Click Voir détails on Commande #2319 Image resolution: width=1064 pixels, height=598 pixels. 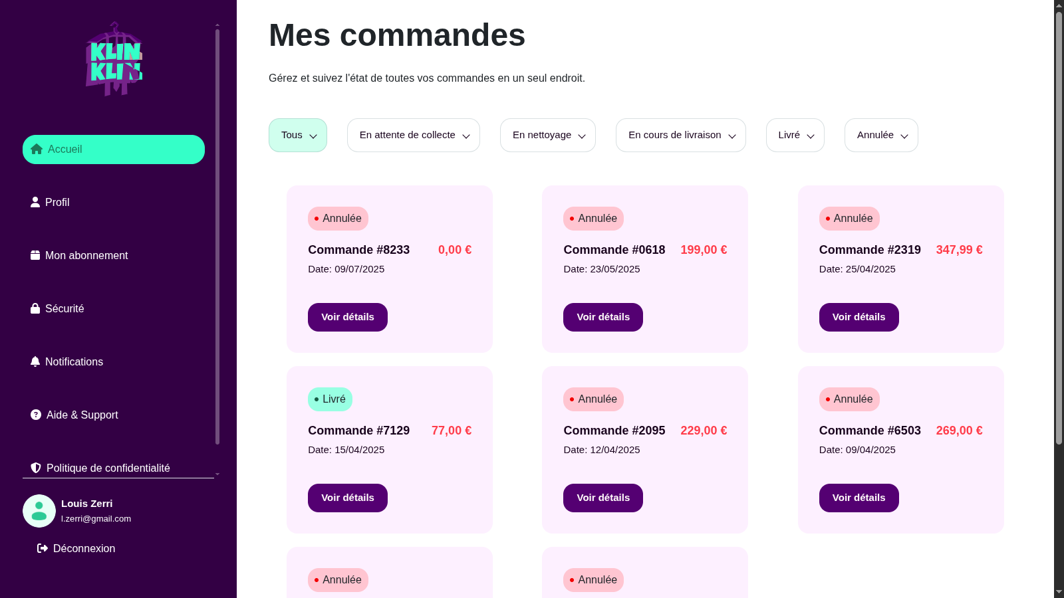(859, 317)
